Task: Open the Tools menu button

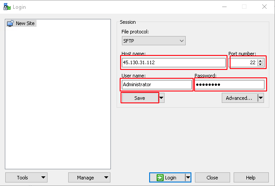Action: pos(26,178)
